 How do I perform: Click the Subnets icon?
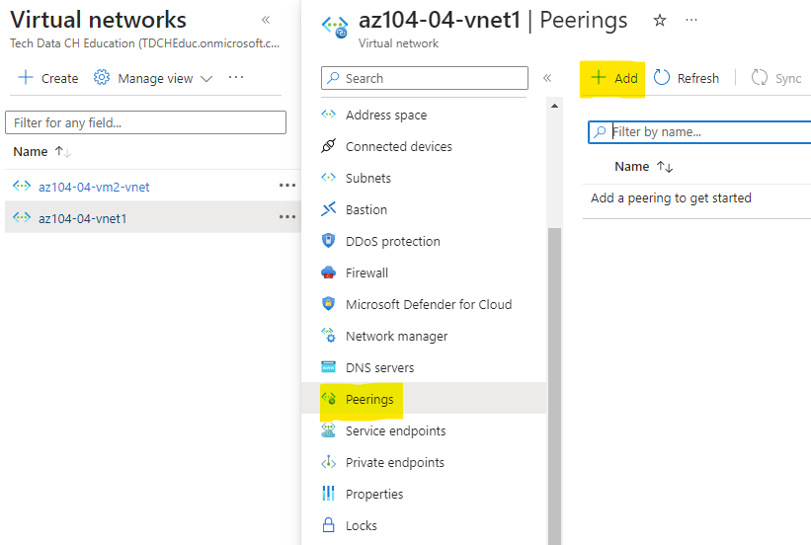[328, 178]
